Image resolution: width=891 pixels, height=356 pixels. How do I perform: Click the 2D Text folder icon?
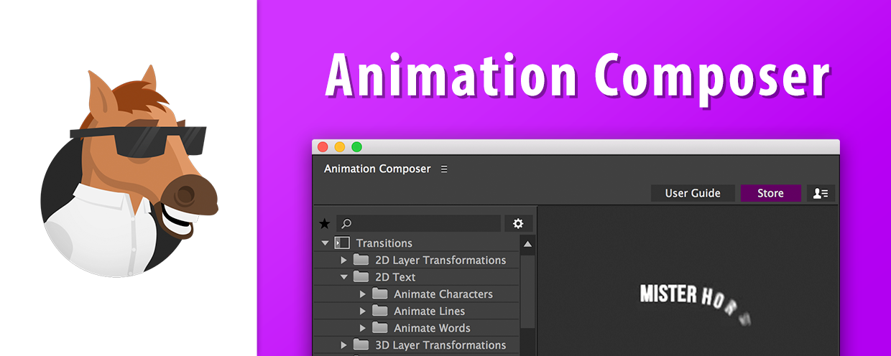pyautogui.click(x=361, y=277)
